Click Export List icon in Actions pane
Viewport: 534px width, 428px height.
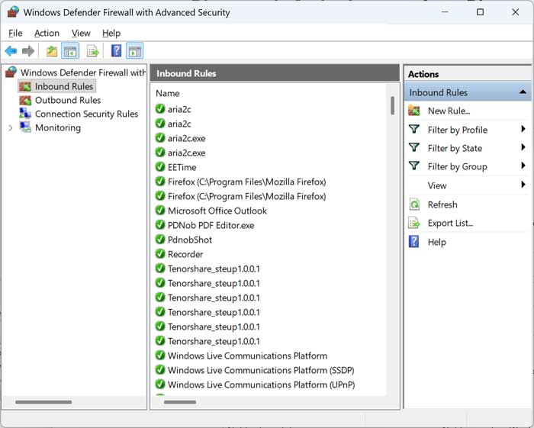[x=414, y=223]
